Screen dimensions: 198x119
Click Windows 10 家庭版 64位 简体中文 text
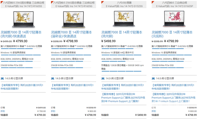coord(117,53)
